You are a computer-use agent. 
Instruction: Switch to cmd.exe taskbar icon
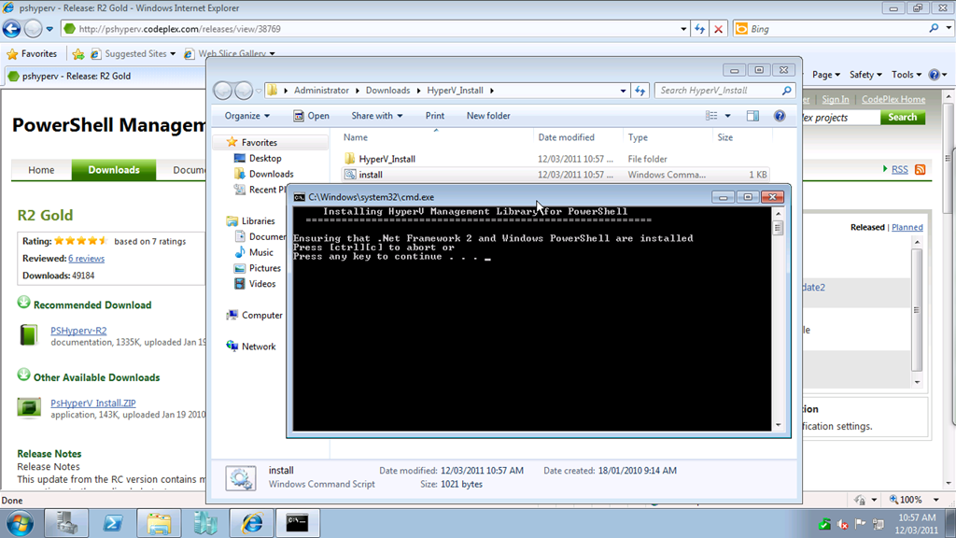298,523
